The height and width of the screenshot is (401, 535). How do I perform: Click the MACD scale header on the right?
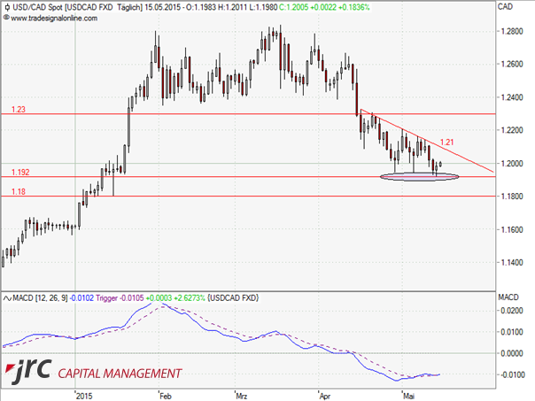coord(508,297)
